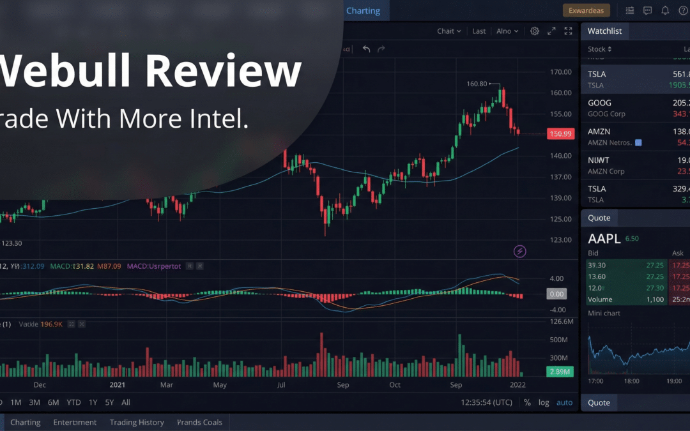Select the lower Quote panel tab

(x=599, y=403)
